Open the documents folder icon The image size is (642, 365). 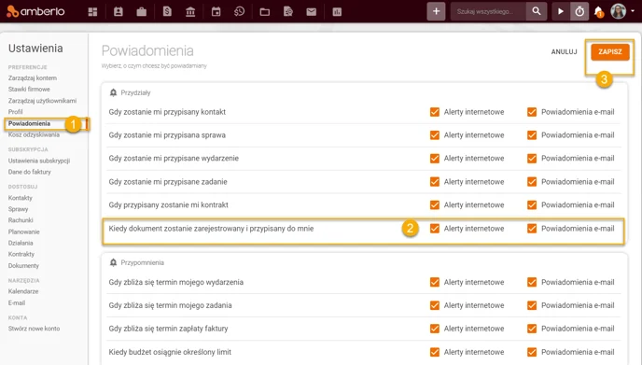point(264,12)
